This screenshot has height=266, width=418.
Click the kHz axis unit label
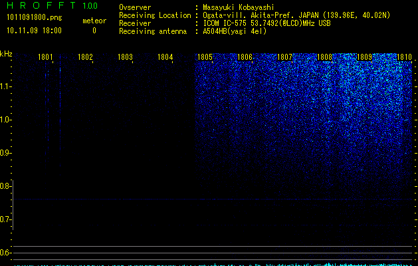click(6, 54)
